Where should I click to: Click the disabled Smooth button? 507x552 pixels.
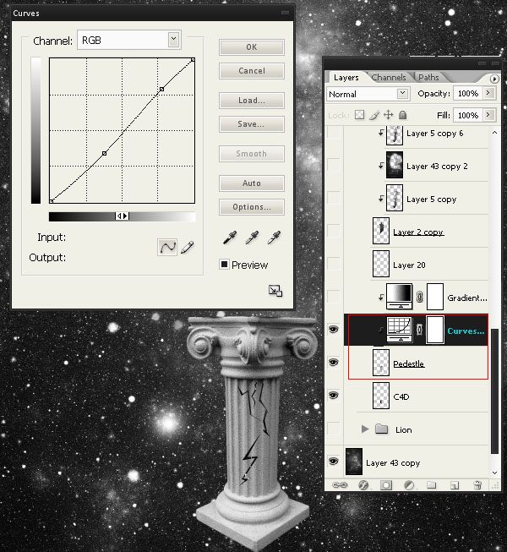coord(252,154)
